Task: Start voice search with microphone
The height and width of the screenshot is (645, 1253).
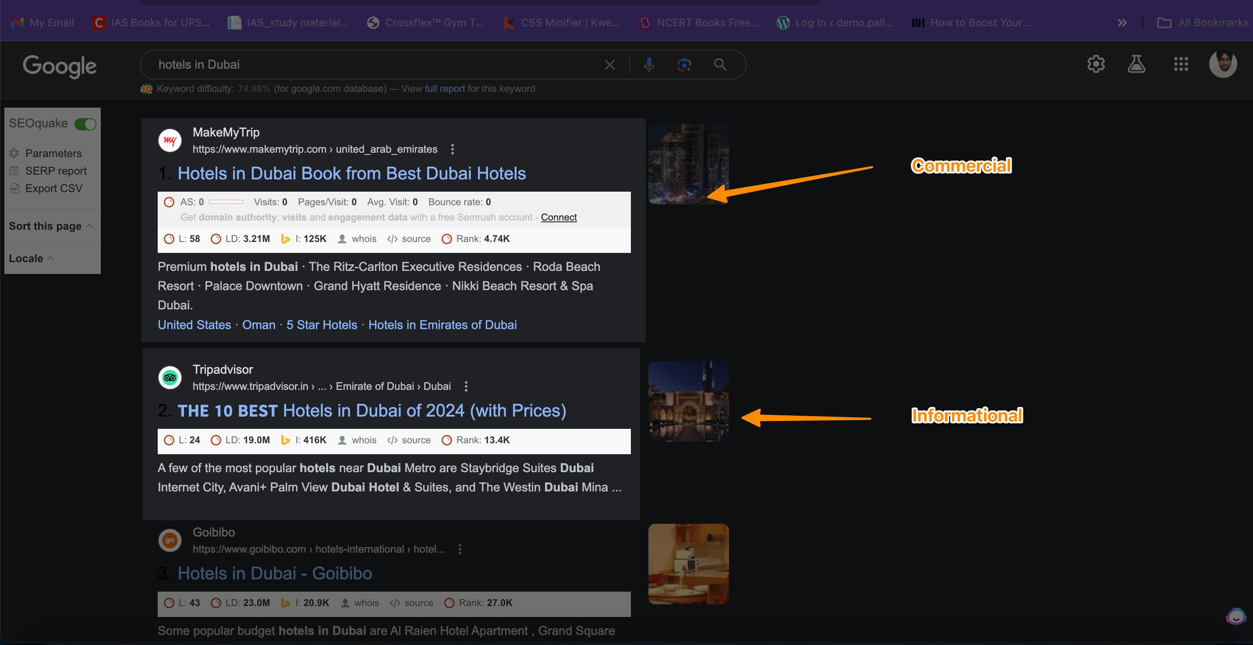Action: click(649, 65)
